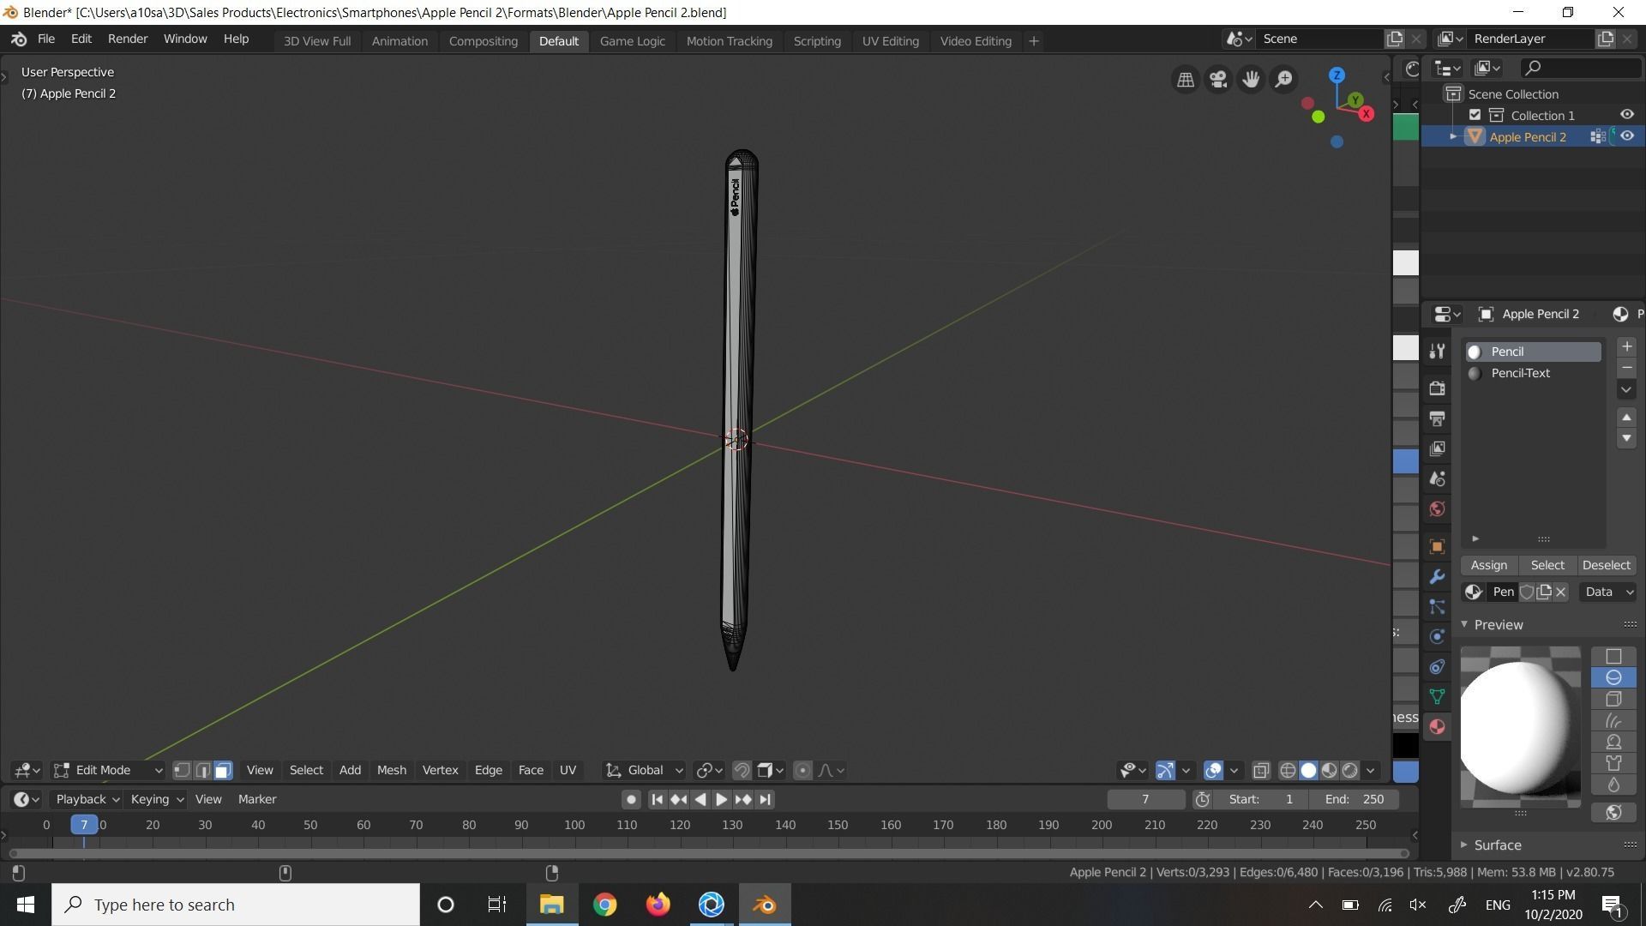Toggle preview world lighting icon

[x=1613, y=812]
